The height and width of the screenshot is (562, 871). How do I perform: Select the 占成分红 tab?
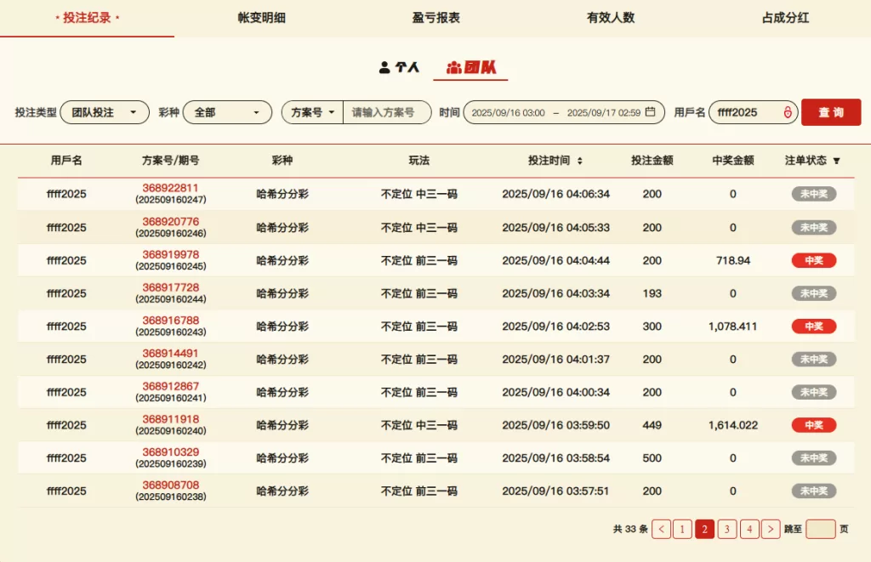784,18
